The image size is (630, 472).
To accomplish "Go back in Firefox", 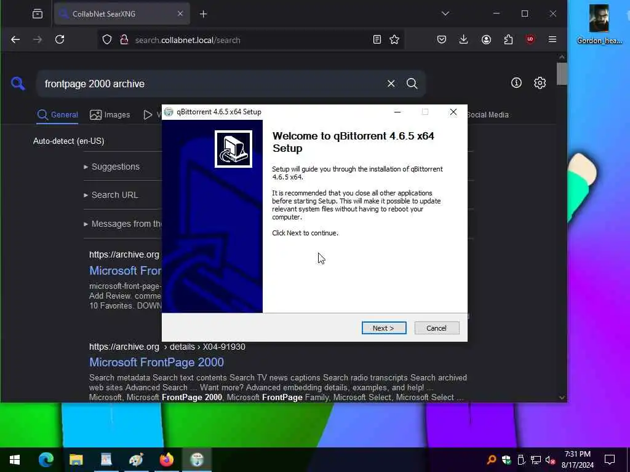I will click(15, 40).
